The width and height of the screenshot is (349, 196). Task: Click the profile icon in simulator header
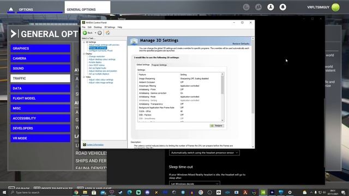[270, 7]
